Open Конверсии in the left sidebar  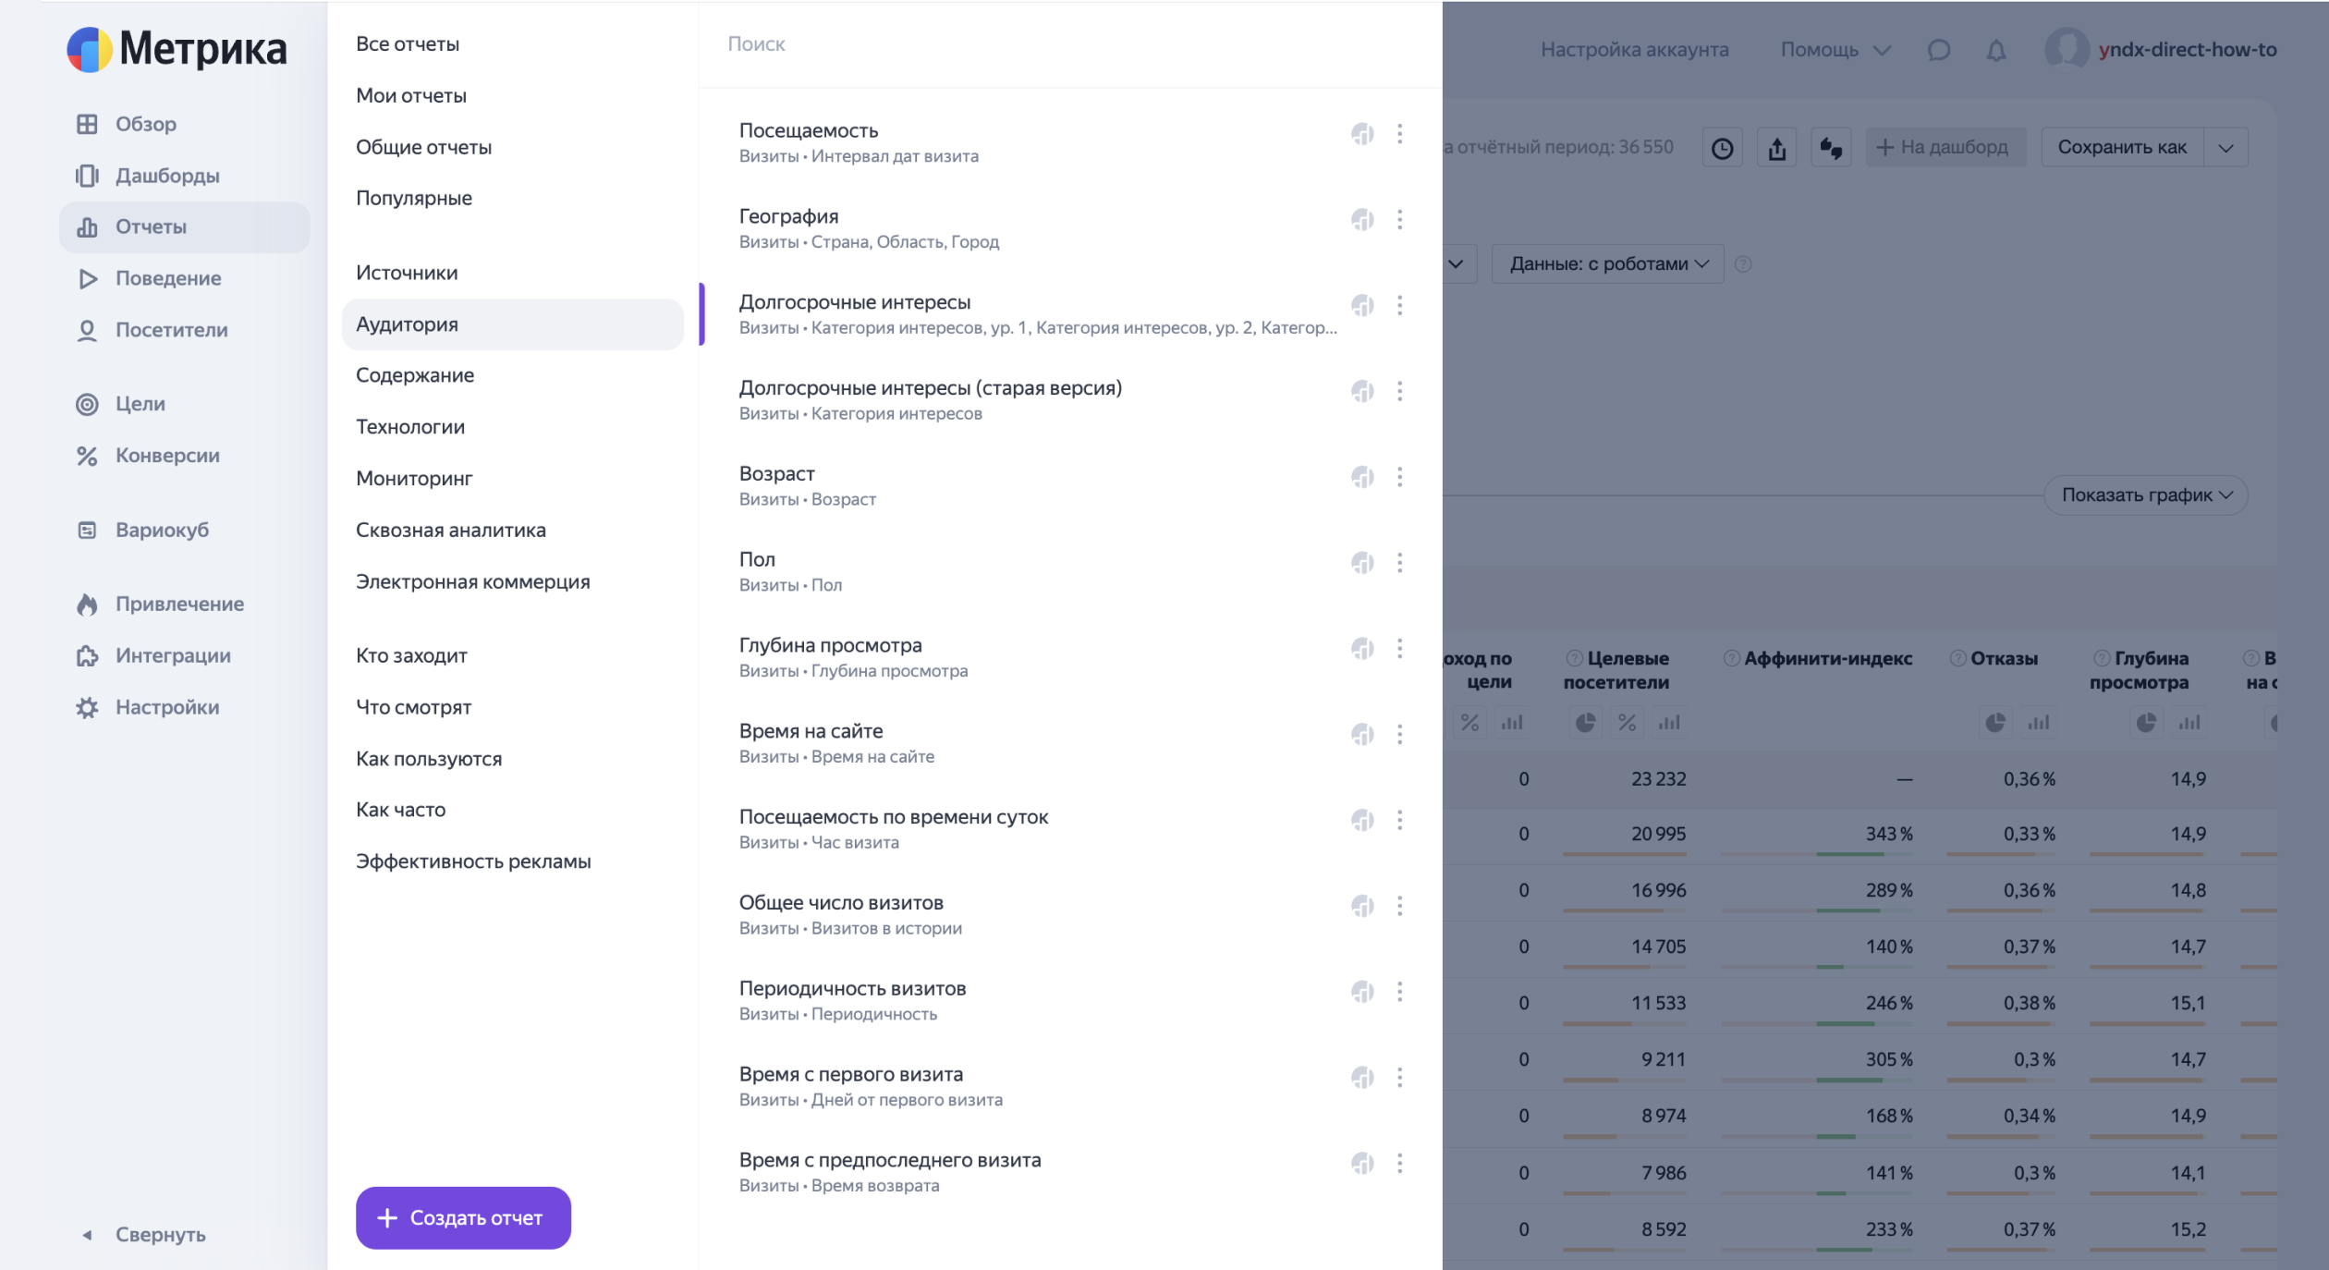167,456
